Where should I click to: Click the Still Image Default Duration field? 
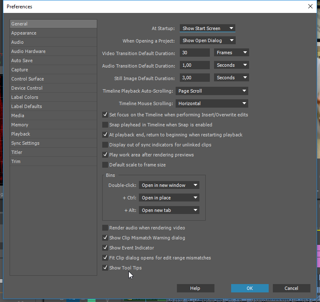click(x=195, y=78)
